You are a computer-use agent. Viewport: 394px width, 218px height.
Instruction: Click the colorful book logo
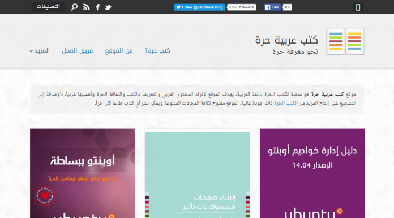(x=345, y=41)
